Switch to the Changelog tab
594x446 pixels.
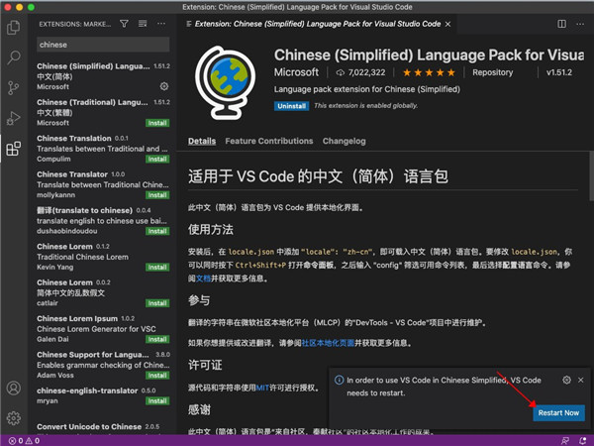tap(344, 141)
